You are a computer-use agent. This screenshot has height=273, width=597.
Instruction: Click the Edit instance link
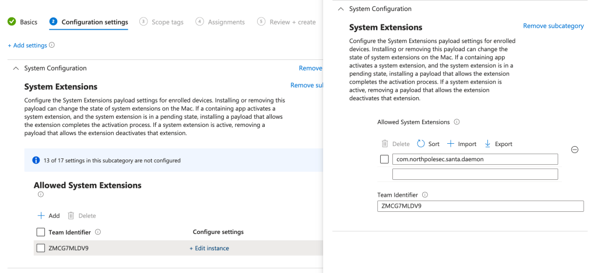pyautogui.click(x=209, y=248)
